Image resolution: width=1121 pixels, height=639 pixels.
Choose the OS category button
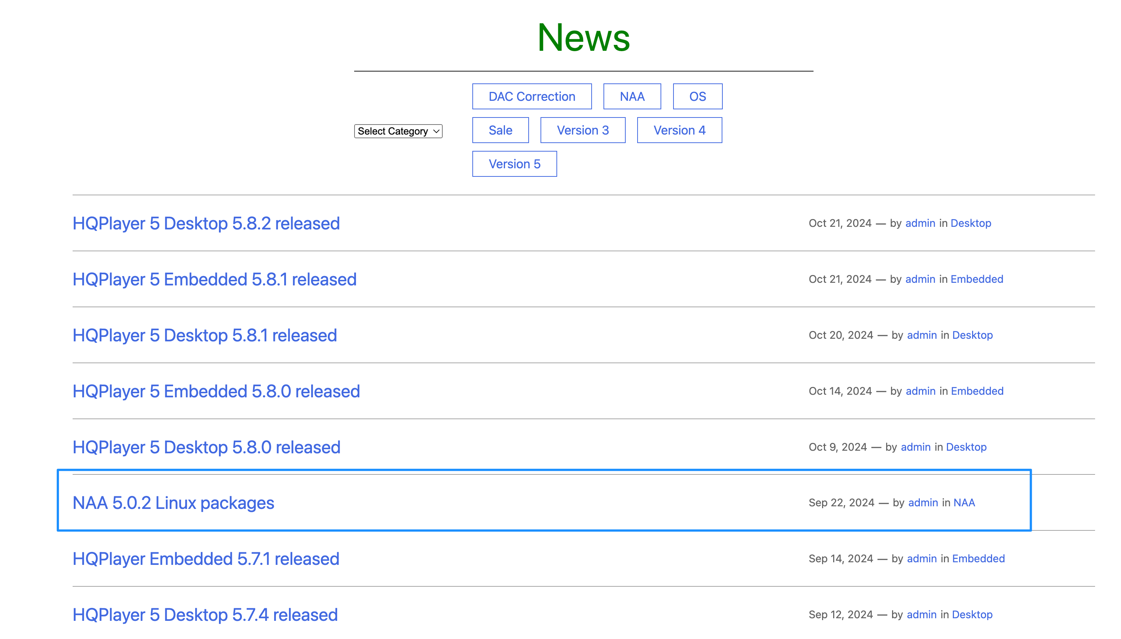[697, 96]
